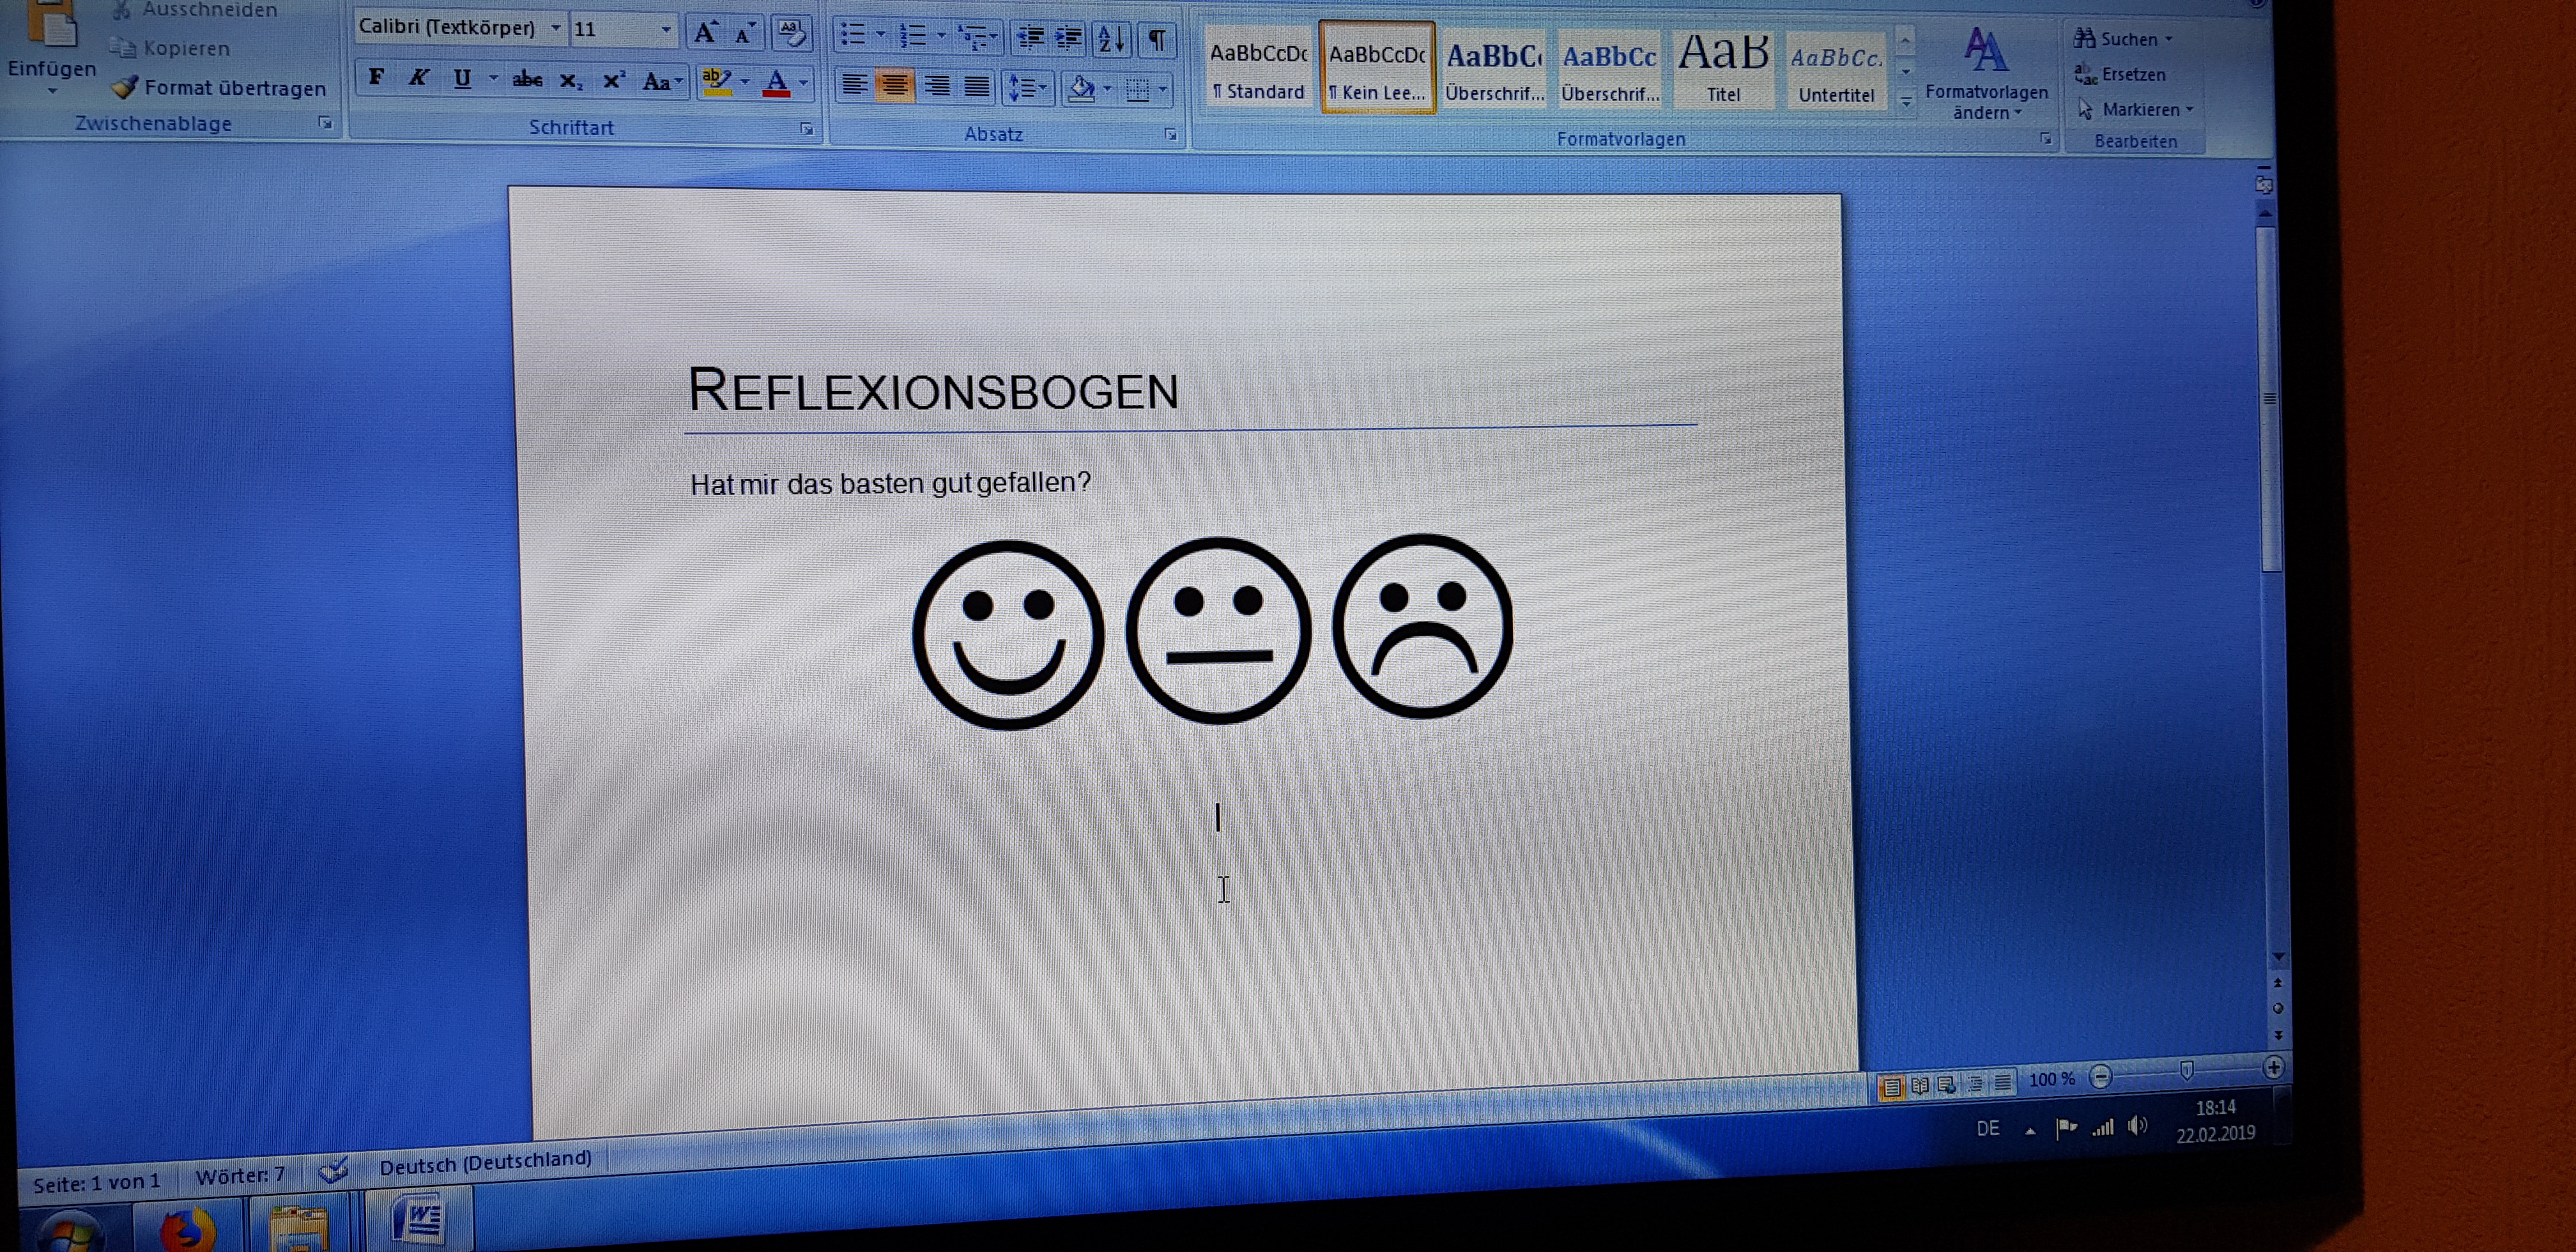Open Firefox from the taskbar
Viewport: 2576px width, 1252px height.
pyautogui.click(x=187, y=1227)
